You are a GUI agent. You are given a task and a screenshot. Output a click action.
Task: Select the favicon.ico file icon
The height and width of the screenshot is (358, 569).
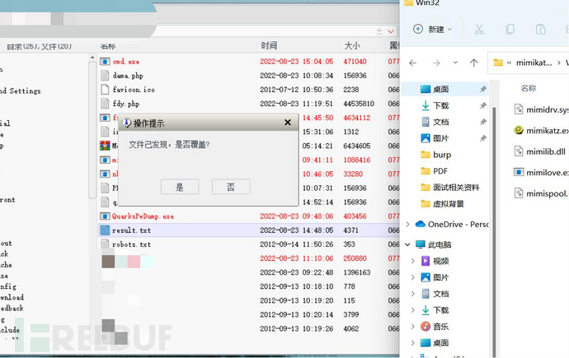point(105,90)
